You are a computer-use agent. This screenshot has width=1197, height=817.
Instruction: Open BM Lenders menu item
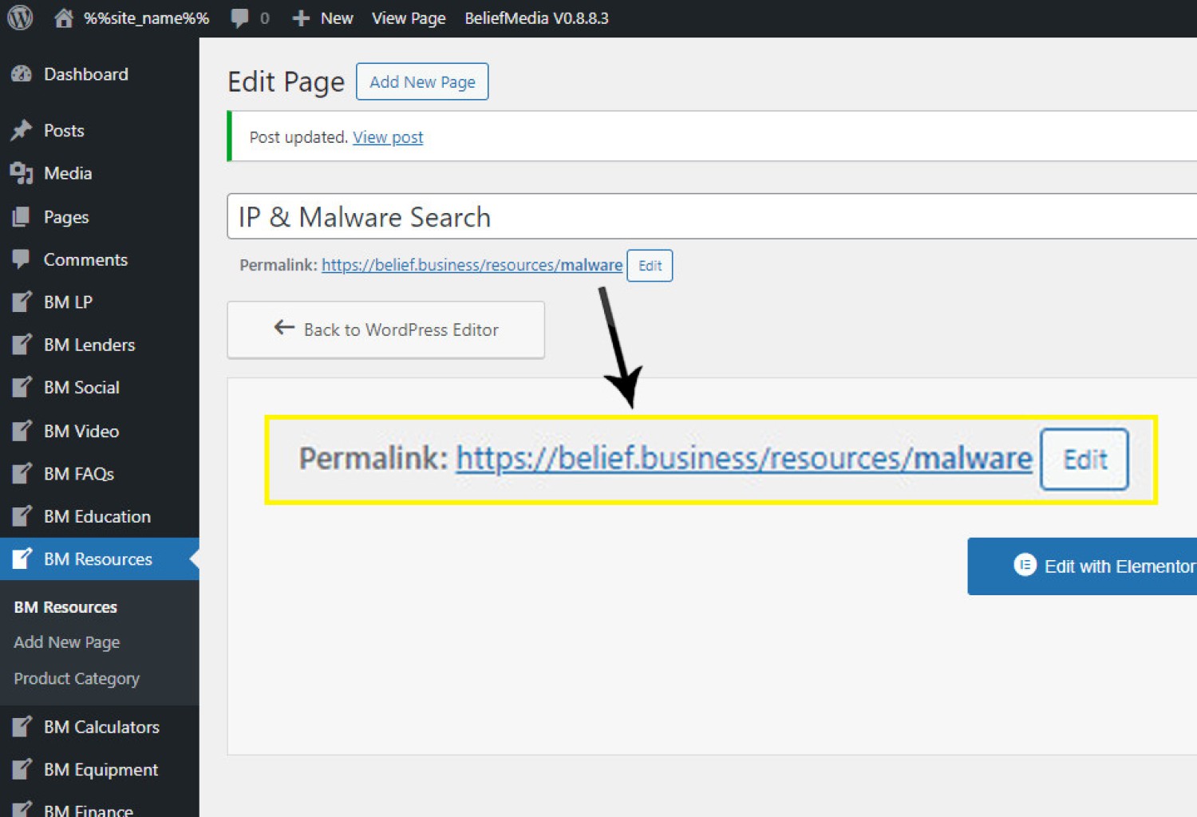89,345
